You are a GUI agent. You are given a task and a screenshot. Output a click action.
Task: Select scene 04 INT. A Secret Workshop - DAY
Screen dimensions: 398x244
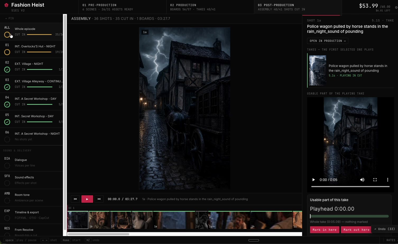point(31,101)
